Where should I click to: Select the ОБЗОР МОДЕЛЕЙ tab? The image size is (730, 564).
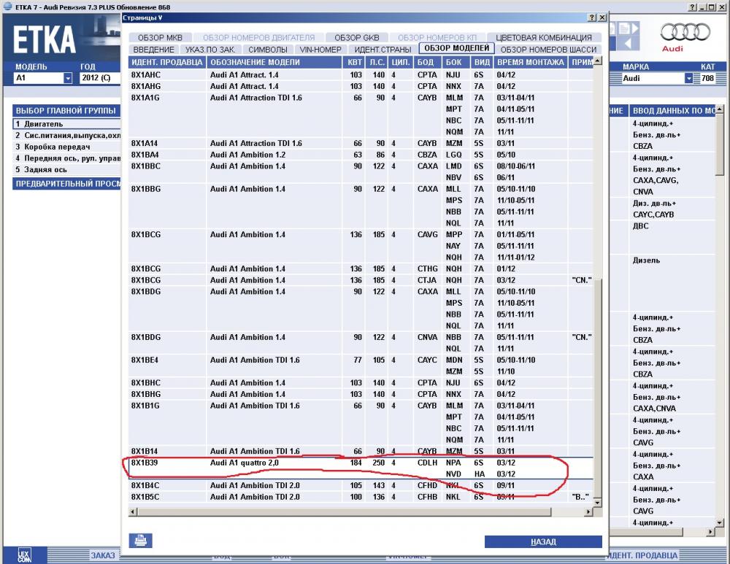(x=456, y=48)
